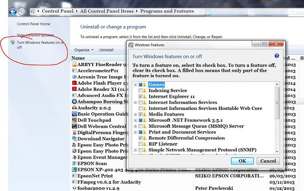Click the ABBYY FineReader program icon
This screenshot has height=191, width=304.
pos(74,64)
